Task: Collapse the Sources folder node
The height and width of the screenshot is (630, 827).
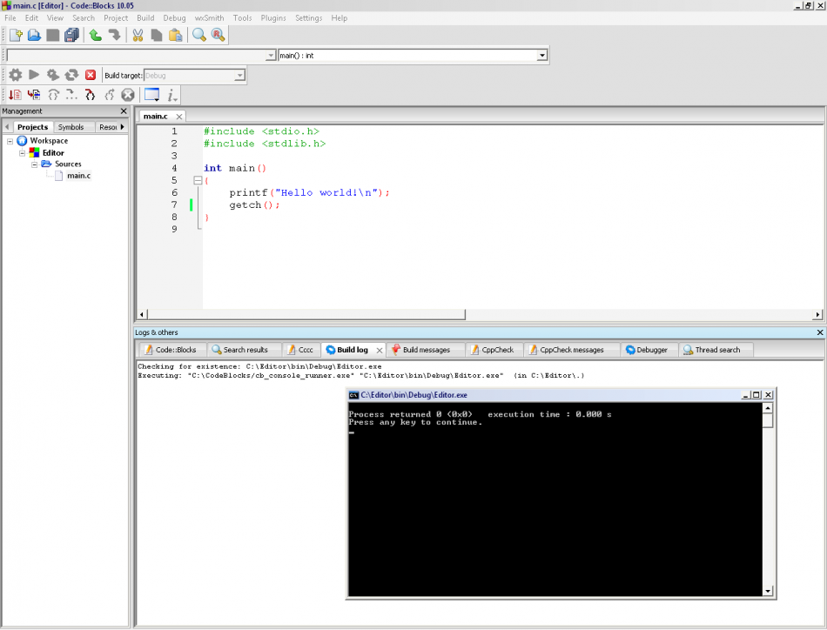Action: pyautogui.click(x=35, y=164)
